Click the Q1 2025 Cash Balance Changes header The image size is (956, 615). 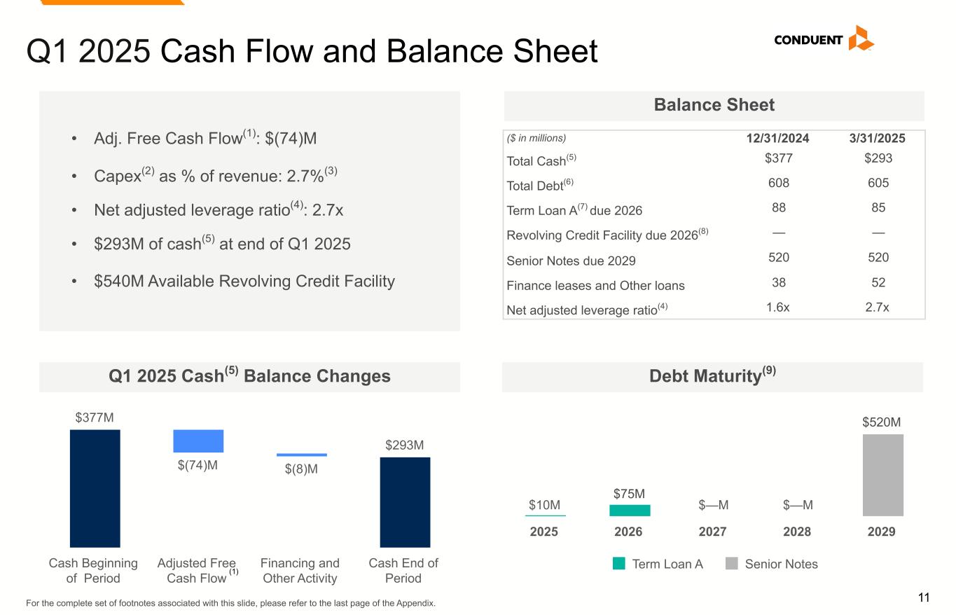(x=249, y=377)
